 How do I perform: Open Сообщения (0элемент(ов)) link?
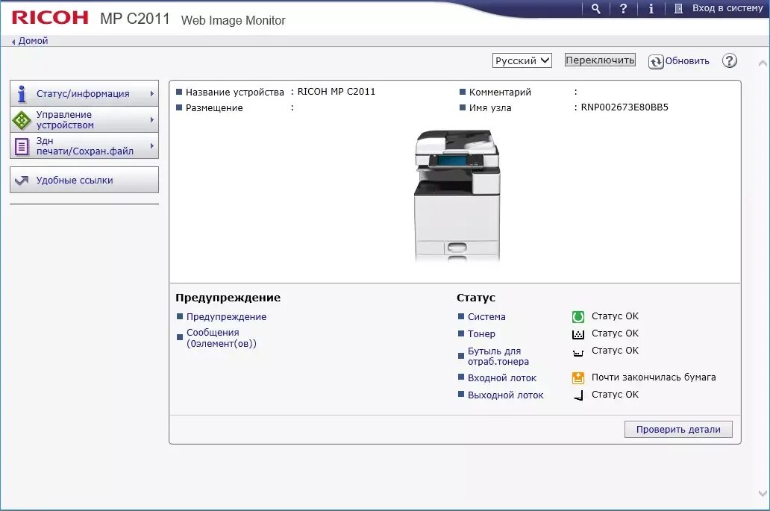pos(222,338)
